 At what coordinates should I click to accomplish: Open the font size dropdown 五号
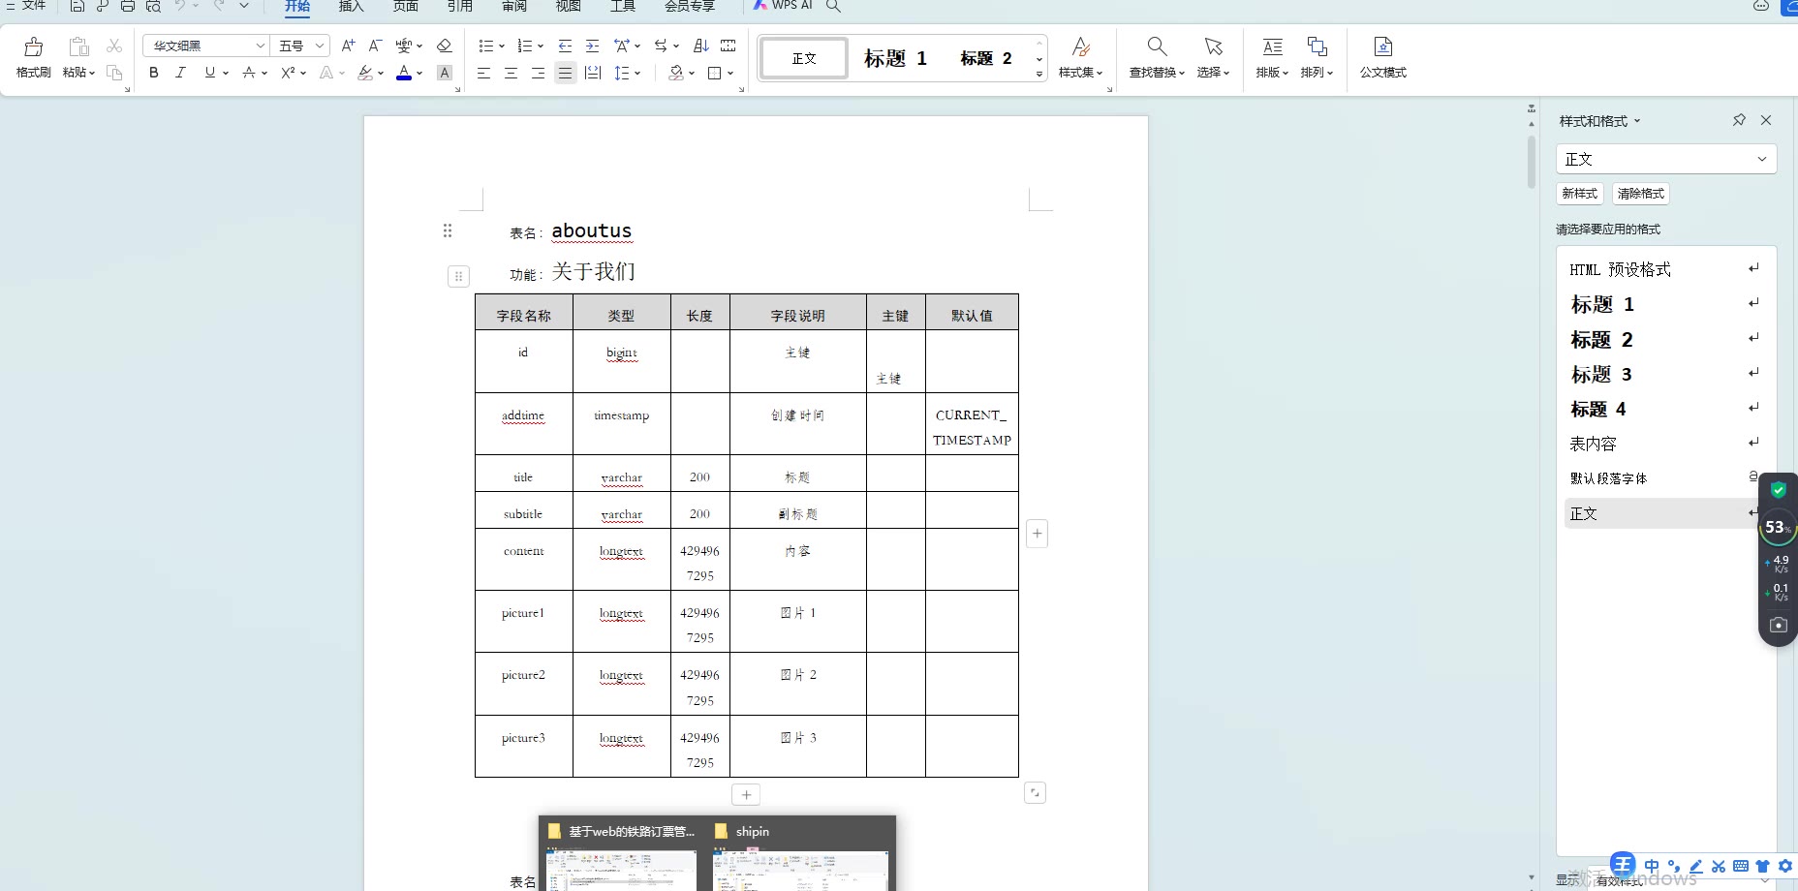(319, 46)
